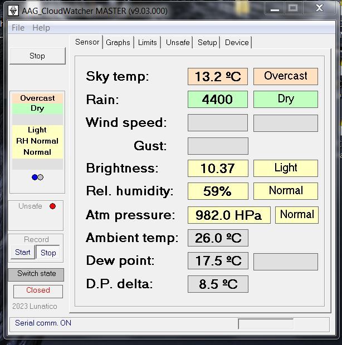The width and height of the screenshot is (342, 345).
Task: Click the Sky temp value 13.2 ºC
Action: point(218,77)
